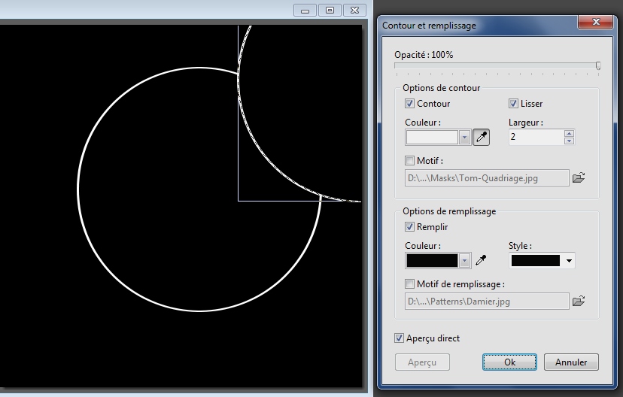Viewport: 623px width, 397px height.
Task: Enable Motif de remplissage checkbox
Action: pos(409,284)
